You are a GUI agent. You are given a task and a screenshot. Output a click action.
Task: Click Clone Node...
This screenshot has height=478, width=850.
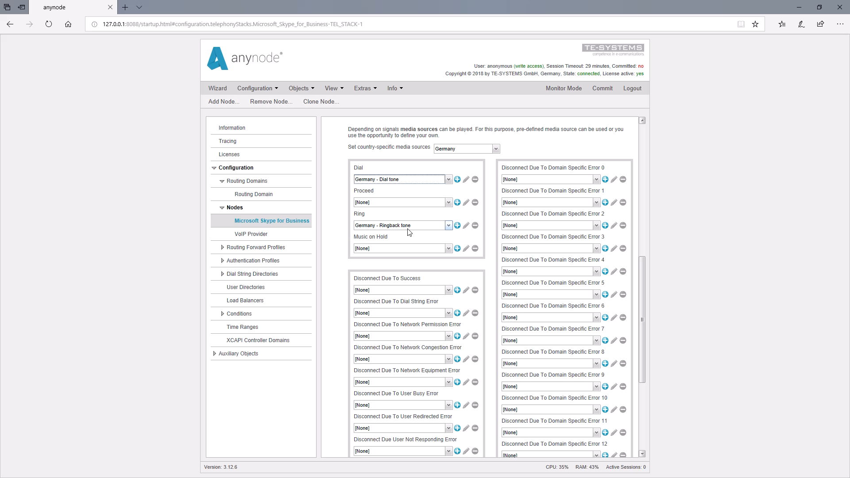[321, 101]
